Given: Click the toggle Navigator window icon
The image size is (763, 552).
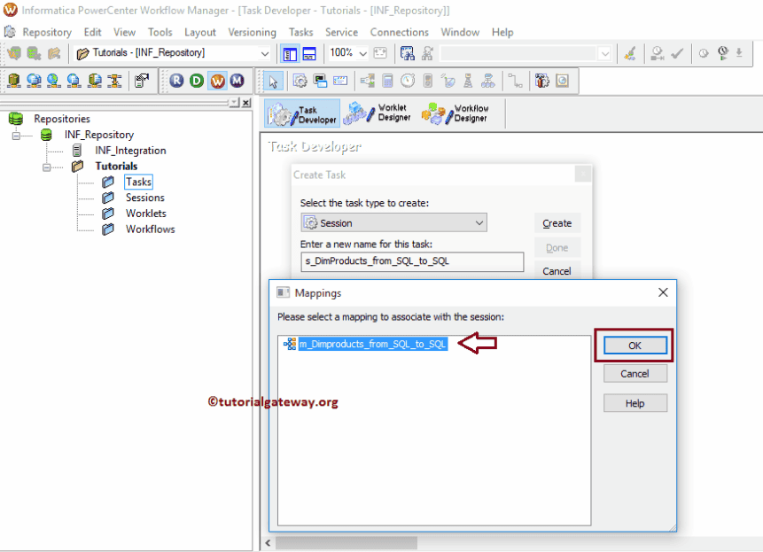Looking at the screenshot, I should 290,53.
